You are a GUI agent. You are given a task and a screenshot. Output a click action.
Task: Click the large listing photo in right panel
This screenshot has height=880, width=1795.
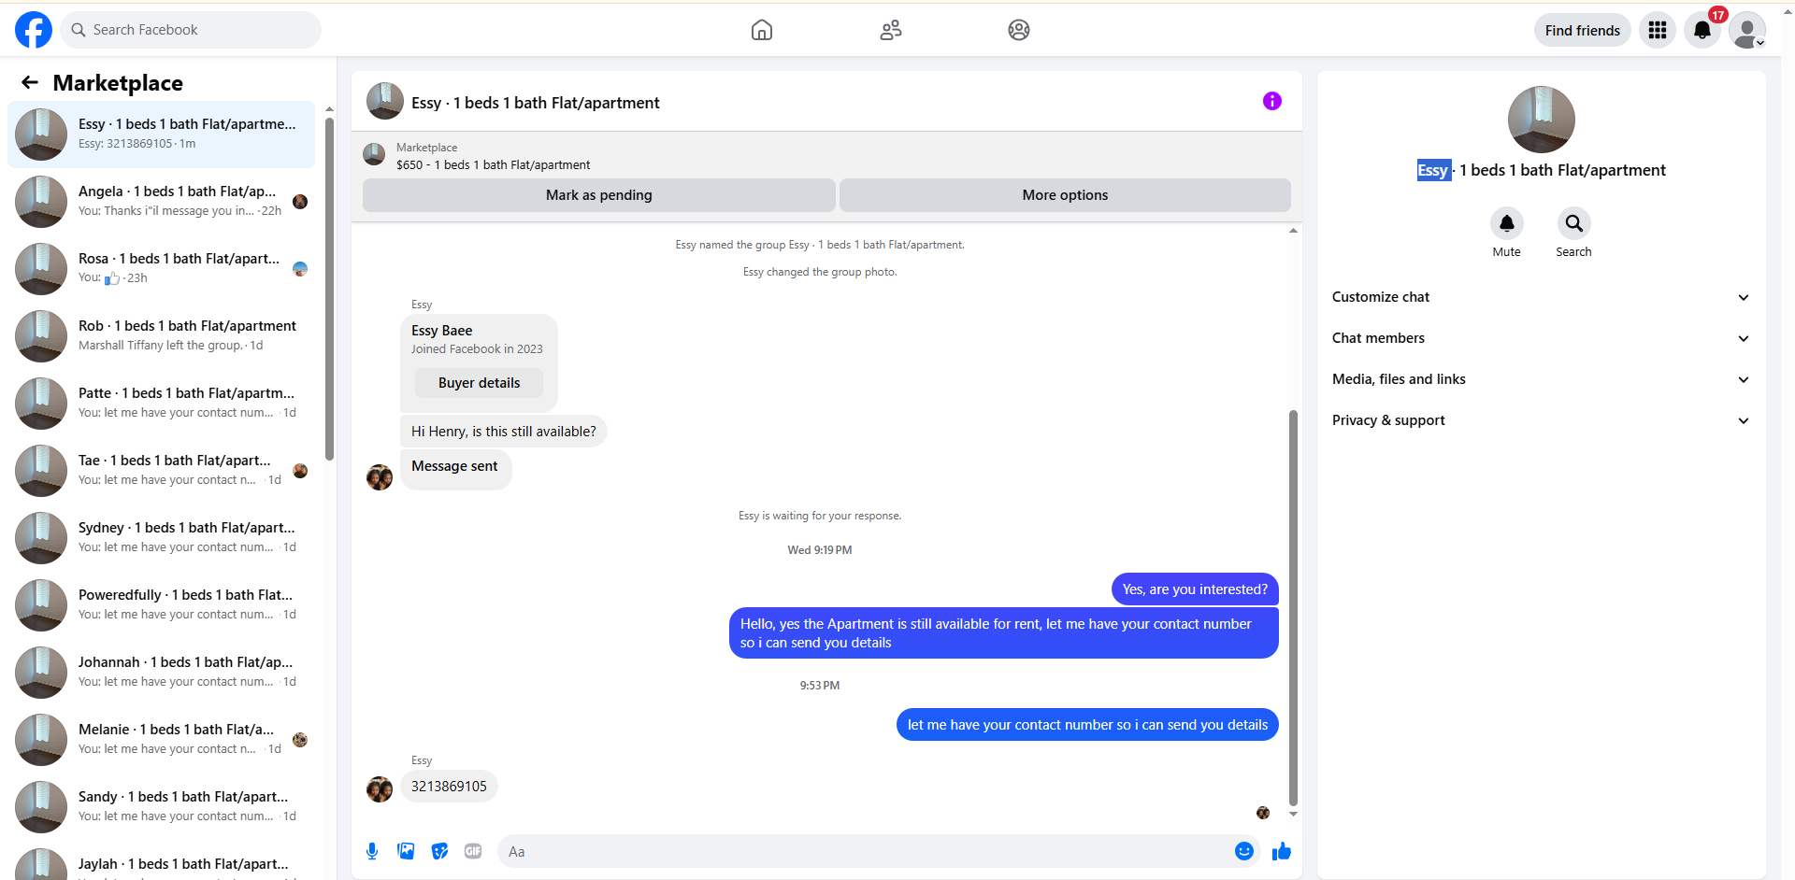pyautogui.click(x=1542, y=120)
